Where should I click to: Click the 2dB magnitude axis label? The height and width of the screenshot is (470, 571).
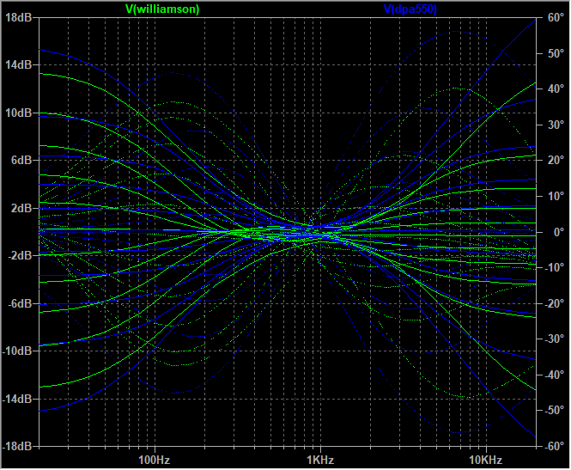[21, 208]
